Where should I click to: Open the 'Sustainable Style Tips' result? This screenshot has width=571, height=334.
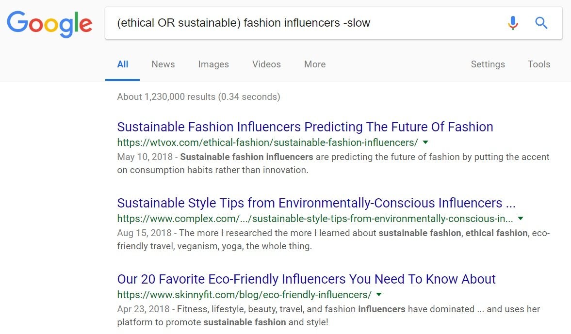(x=316, y=203)
